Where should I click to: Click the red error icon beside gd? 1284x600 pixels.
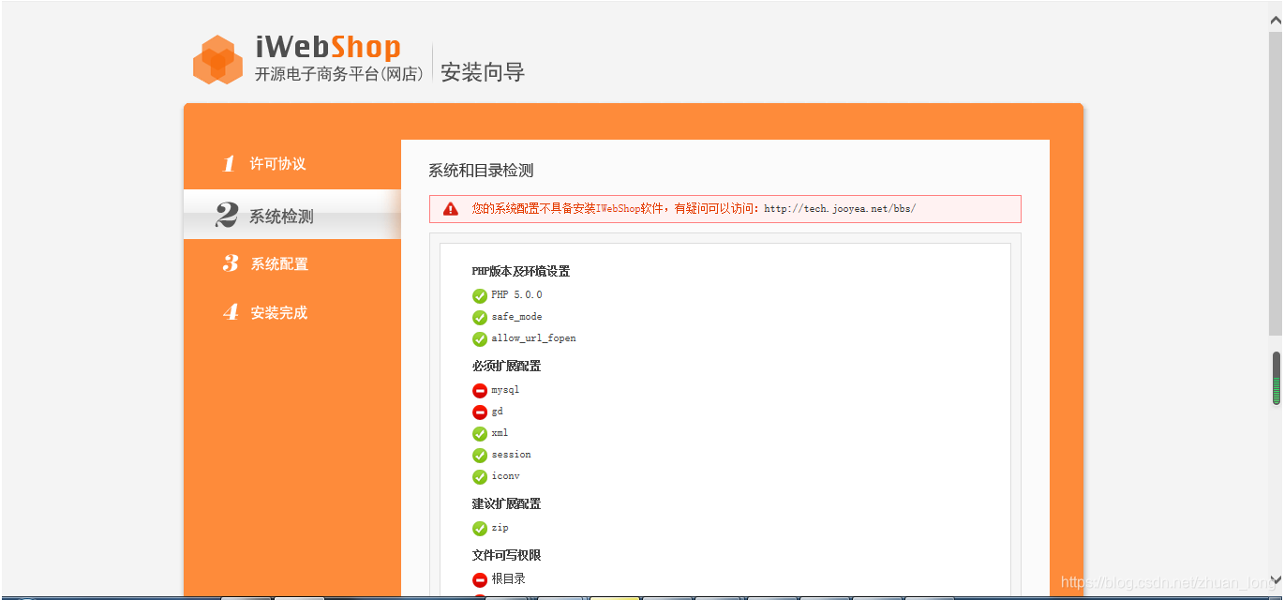[x=480, y=412]
